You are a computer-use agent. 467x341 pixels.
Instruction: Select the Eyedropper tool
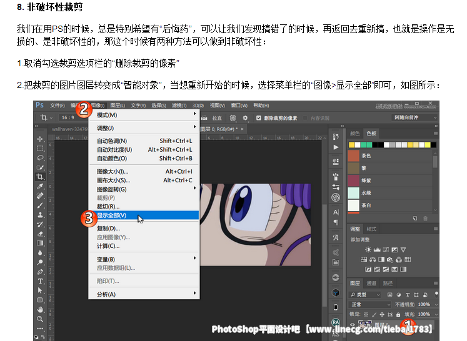pos(40,186)
